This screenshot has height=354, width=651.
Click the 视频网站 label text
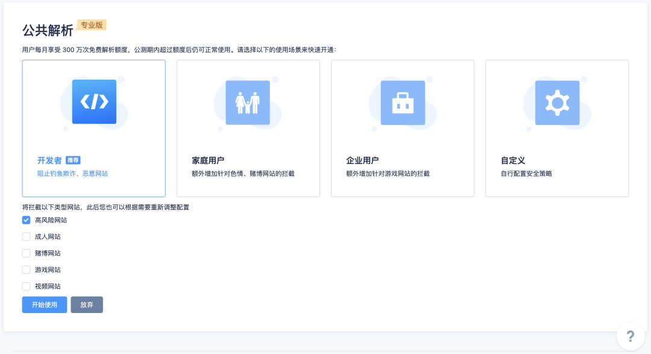click(x=48, y=286)
